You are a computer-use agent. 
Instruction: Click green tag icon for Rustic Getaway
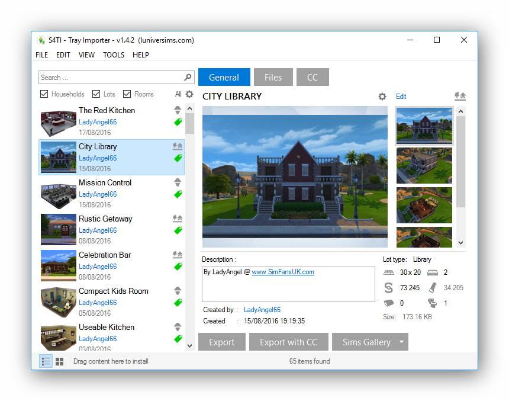(178, 230)
